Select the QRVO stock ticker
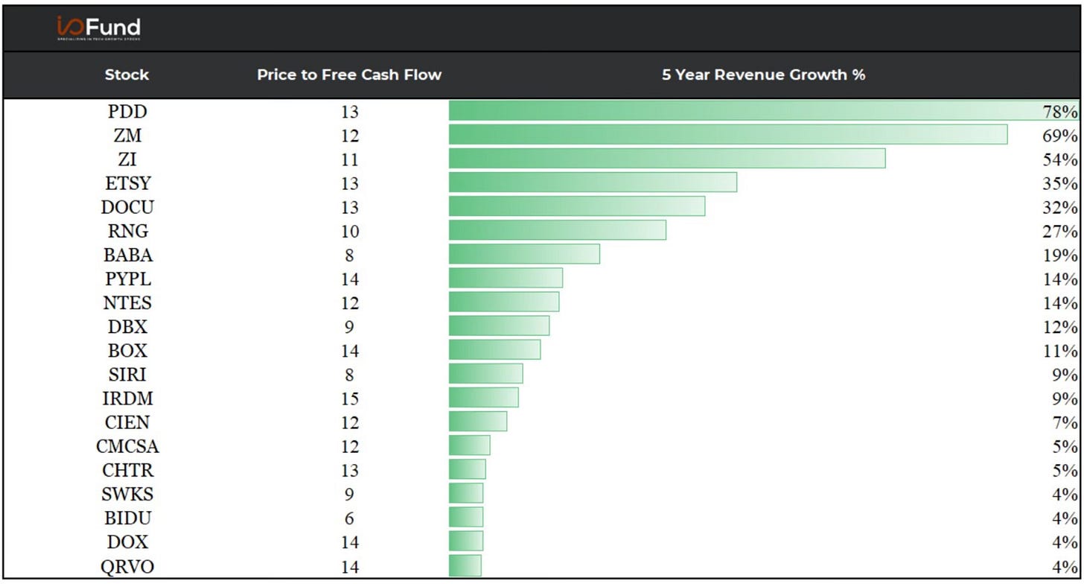The height and width of the screenshot is (584, 1084). point(127,566)
